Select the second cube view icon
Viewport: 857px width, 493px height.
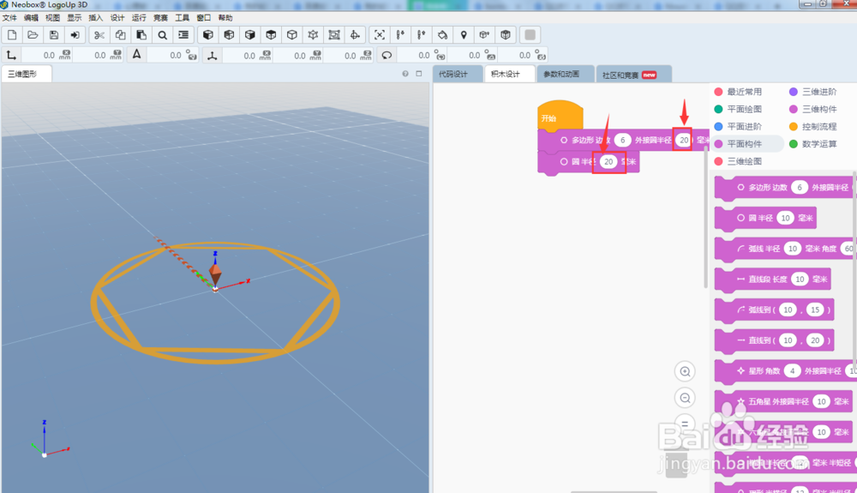[x=229, y=35]
